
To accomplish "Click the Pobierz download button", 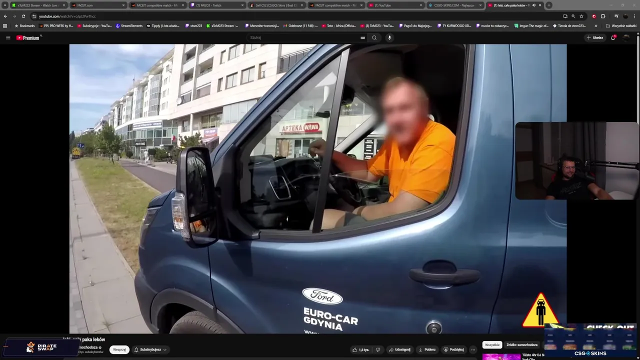I will pos(427,349).
